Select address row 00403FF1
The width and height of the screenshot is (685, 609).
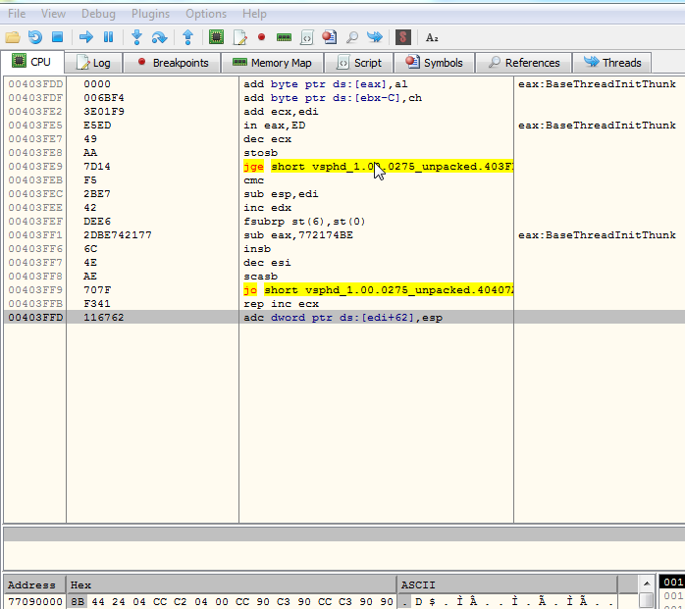34,235
